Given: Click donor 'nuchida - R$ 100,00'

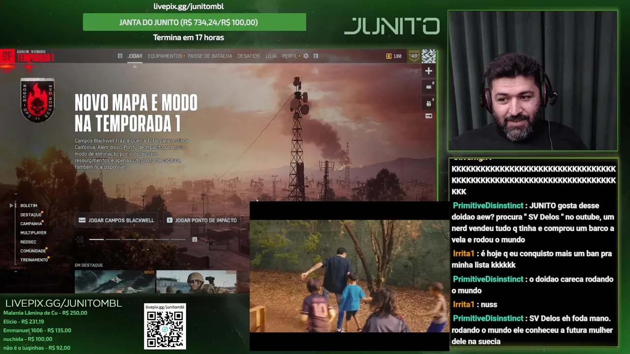Looking at the screenshot, I should click(x=28, y=339).
